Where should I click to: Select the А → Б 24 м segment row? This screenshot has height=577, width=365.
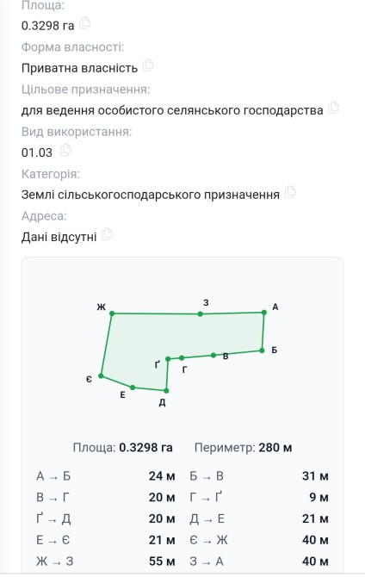tap(106, 476)
